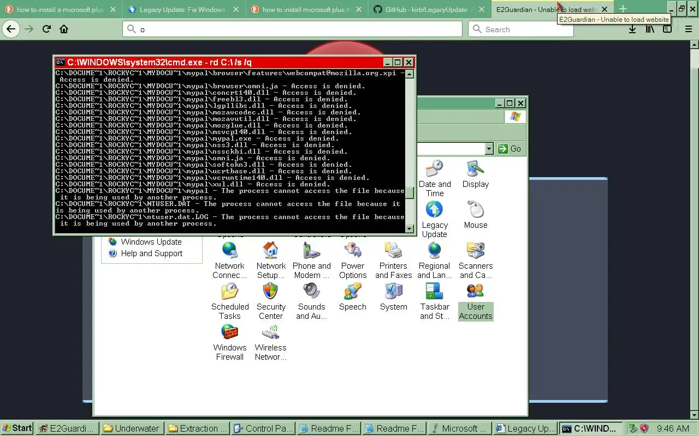Switch to the first 'how to install a microsoft plus' tab

tap(61, 9)
